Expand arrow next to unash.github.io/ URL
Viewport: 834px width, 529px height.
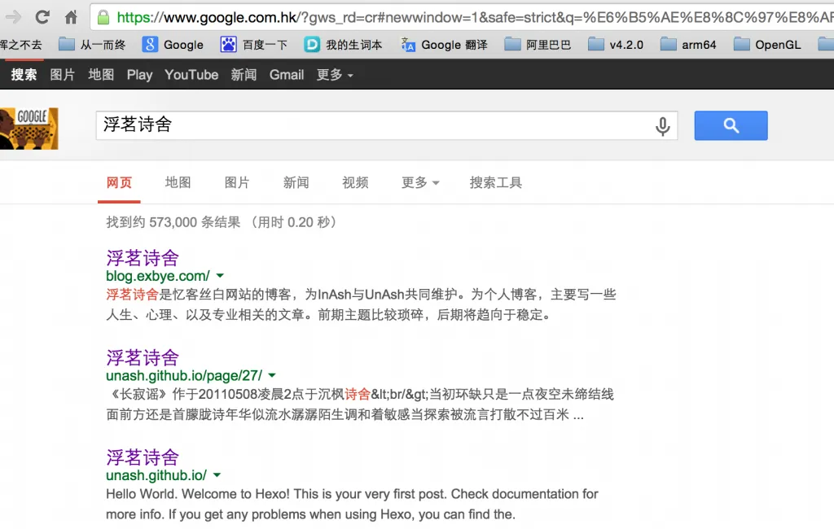pos(217,475)
